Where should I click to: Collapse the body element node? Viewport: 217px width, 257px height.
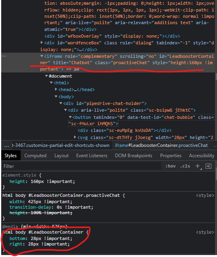(x=56, y=97)
